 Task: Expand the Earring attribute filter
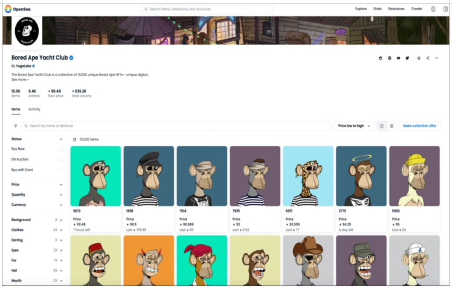click(x=37, y=240)
